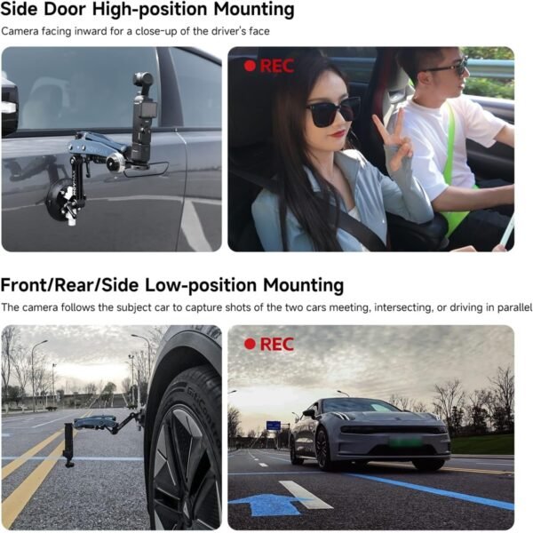Viewport: 533px width, 533px height.
Task: Open the gray sports car photo
Action: tap(370, 427)
